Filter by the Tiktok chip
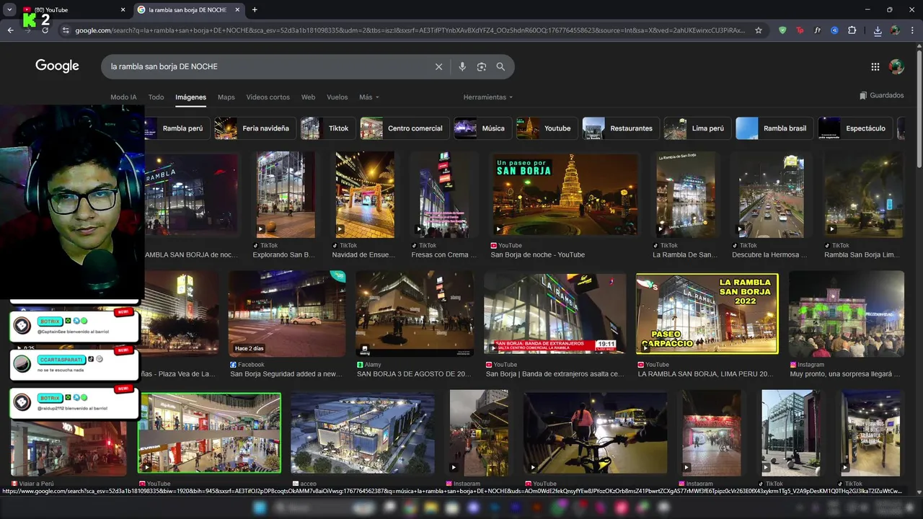 point(328,128)
